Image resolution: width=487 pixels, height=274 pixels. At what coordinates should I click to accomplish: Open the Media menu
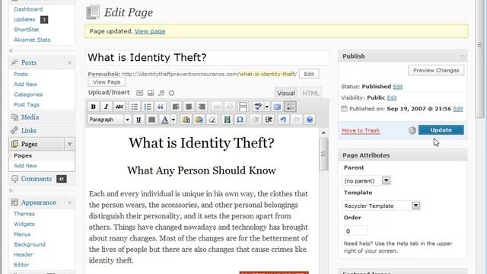pyautogui.click(x=30, y=117)
